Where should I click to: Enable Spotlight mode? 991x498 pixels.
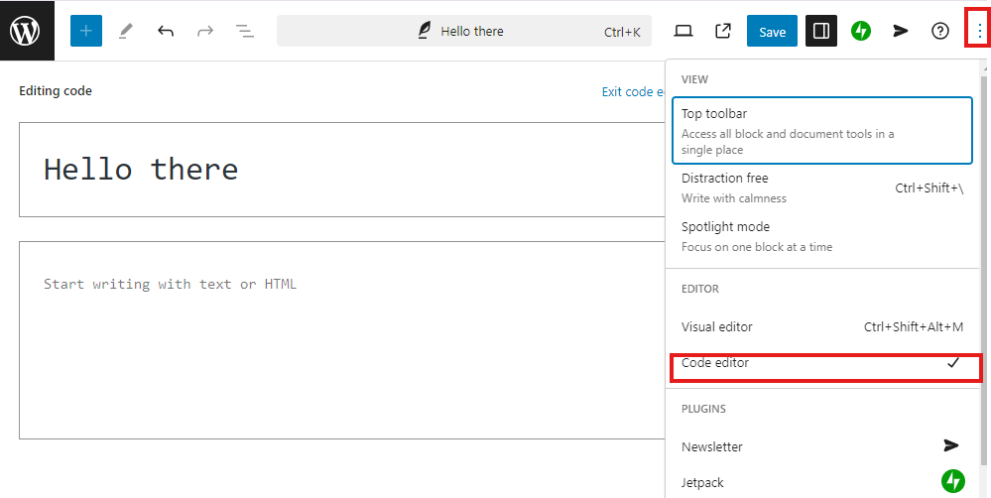point(821,236)
